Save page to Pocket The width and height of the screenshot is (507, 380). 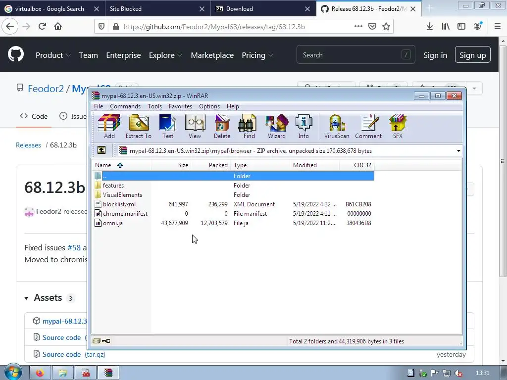372,27
